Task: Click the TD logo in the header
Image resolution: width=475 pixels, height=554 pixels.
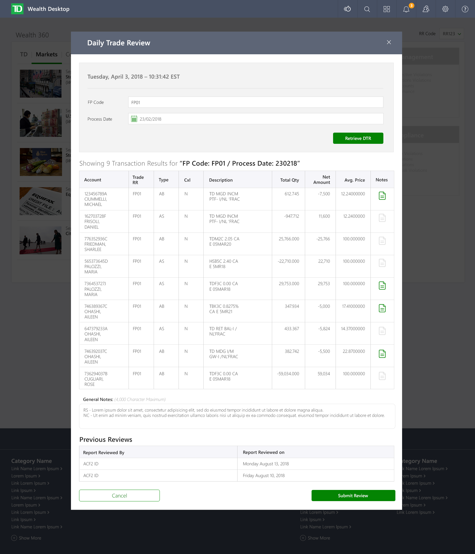Action: [17, 9]
